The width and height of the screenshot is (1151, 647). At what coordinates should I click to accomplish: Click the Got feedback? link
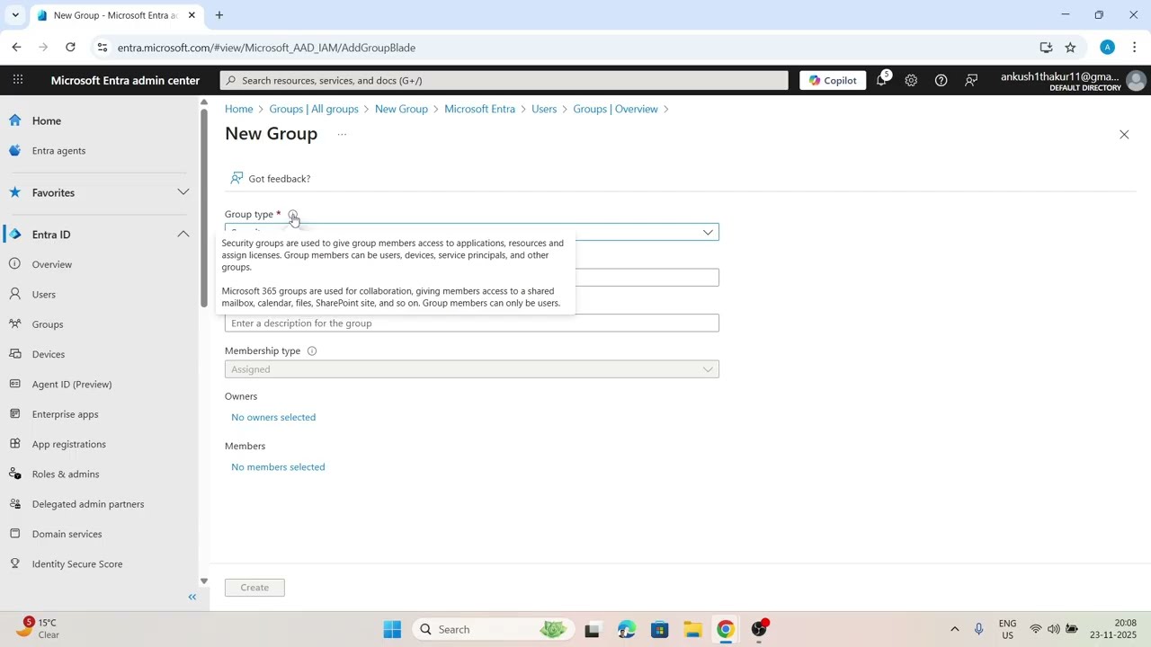tap(271, 179)
